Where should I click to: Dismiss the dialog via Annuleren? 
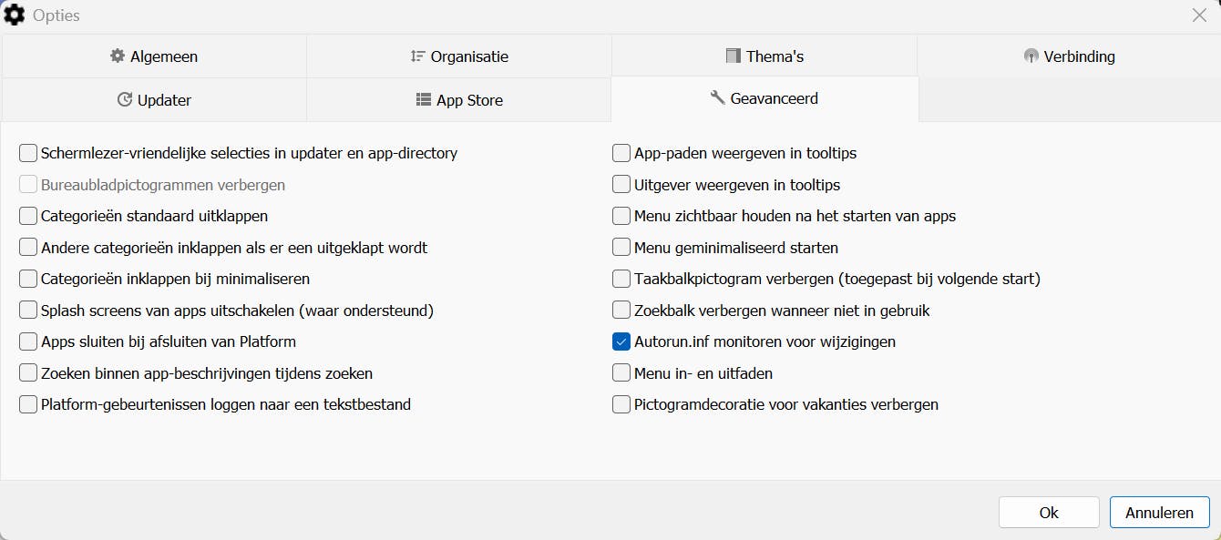(x=1159, y=512)
